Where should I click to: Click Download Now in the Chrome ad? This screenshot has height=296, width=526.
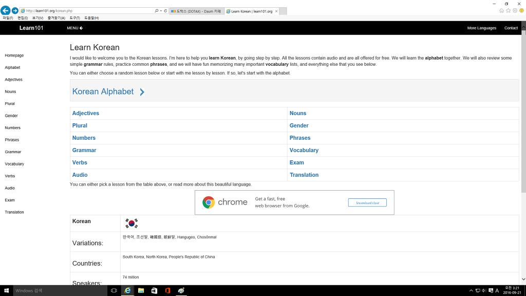(x=367, y=202)
